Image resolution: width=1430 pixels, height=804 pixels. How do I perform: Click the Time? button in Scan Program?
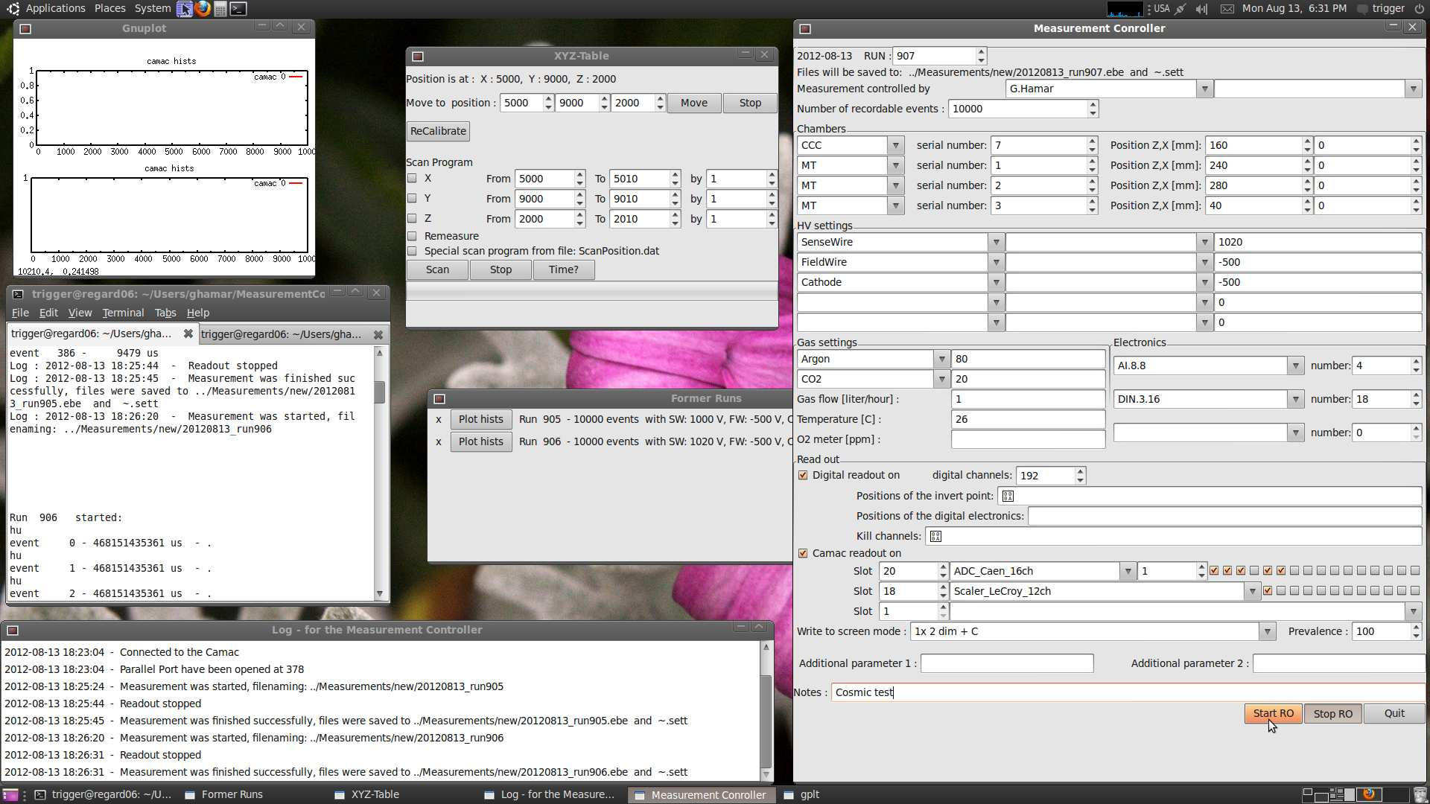(564, 269)
